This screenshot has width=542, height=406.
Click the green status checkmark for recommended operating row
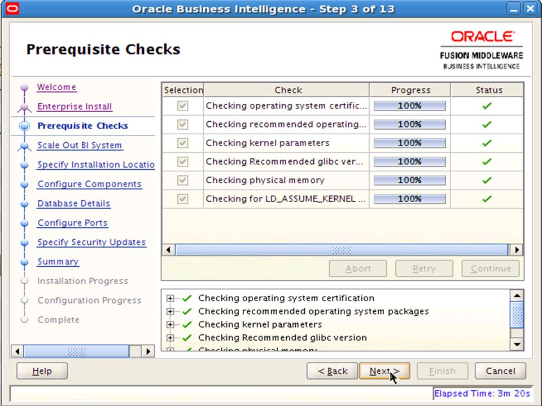[487, 124]
